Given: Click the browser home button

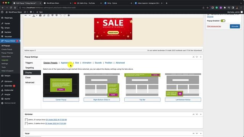Looking at the screenshot, I should pyautogui.click(x=15, y=8).
